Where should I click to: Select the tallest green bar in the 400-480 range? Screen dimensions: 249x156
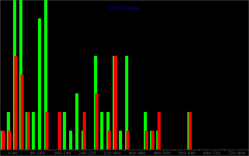point(127,103)
